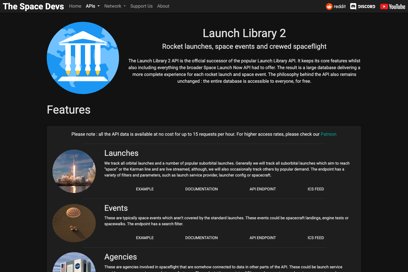Screen dimensions: 408x272
Task: Open the capsule landing image for Events
Action: [x=74, y=223]
